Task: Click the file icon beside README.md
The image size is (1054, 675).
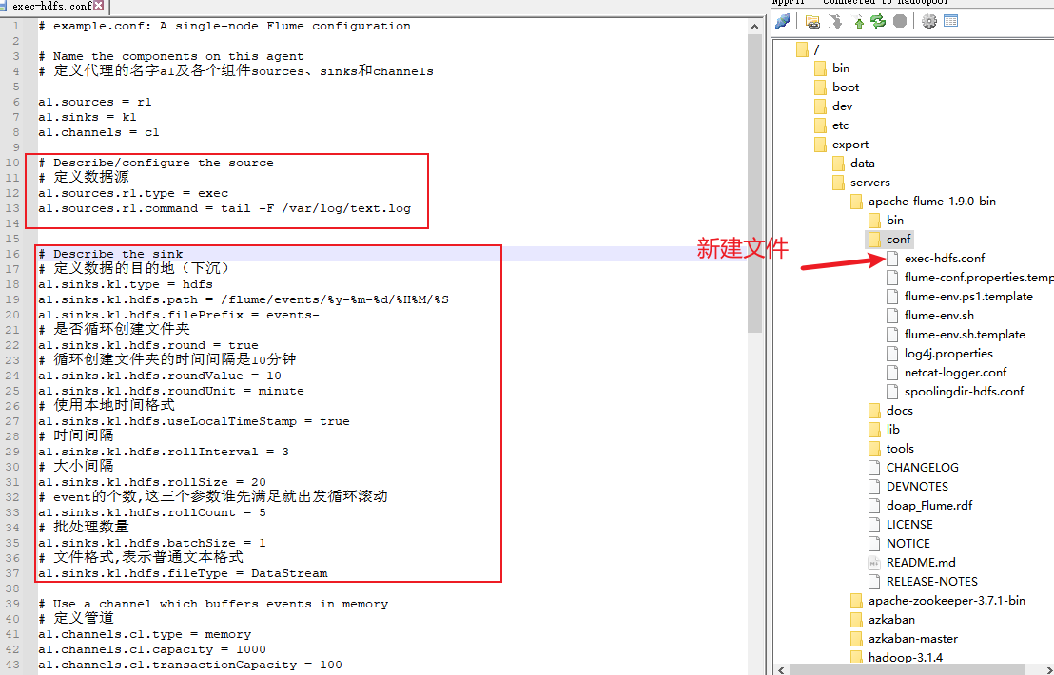Action: coord(874,563)
